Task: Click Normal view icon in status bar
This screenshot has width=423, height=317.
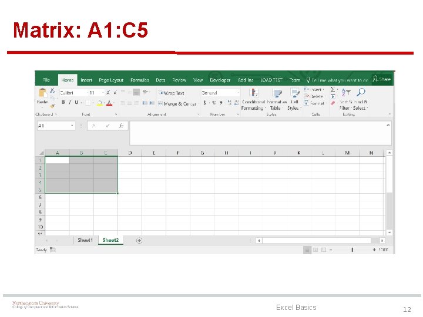Action: 307,250
